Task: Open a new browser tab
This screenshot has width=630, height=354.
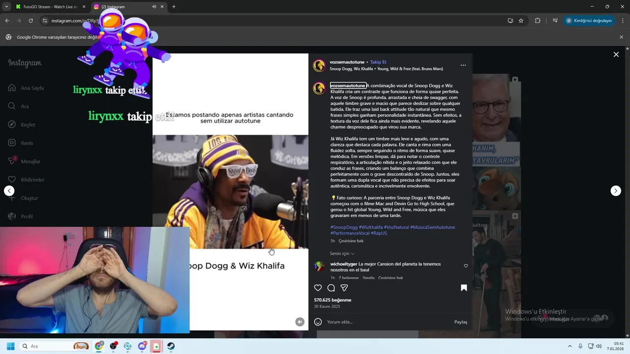Action: click(x=174, y=7)
